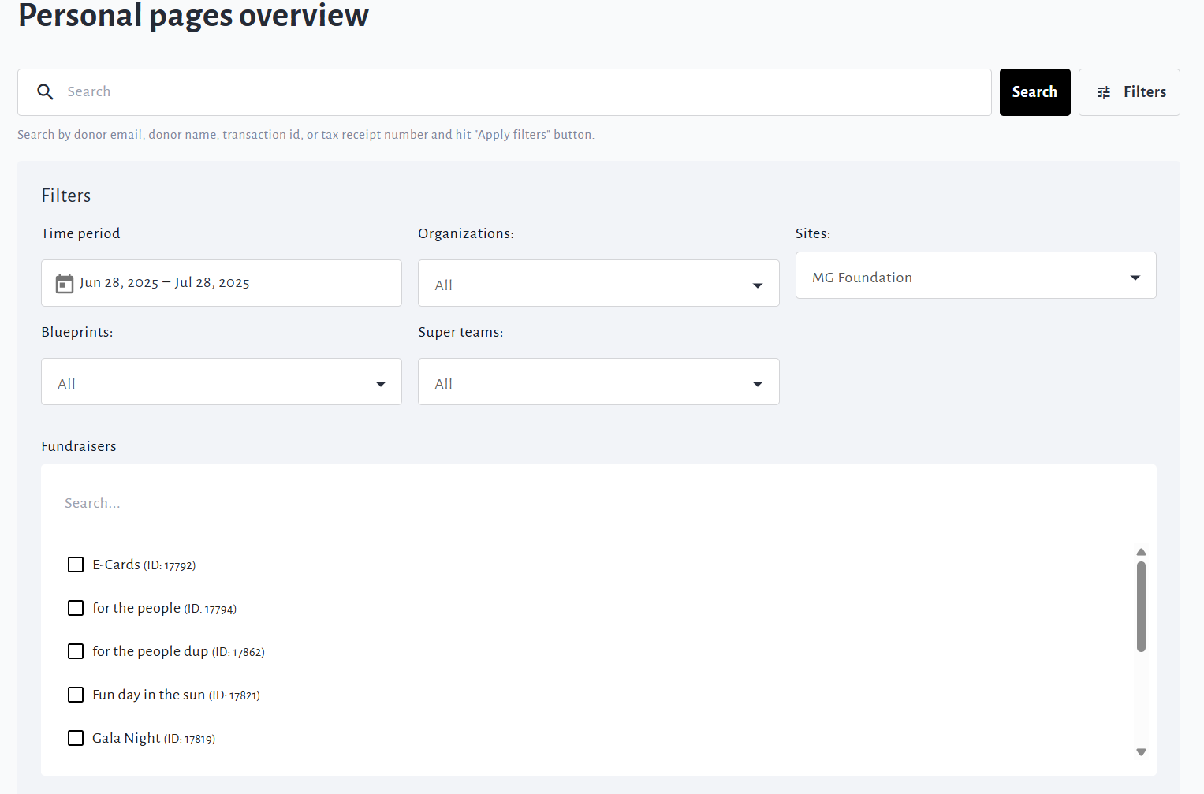Image resolution: width=1204 pixels, height=794 pixels.
Task: Click the magnifying glass search icon
Action: pyautogui.click(x=46, y=92)
